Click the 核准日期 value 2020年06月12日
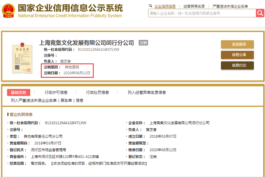This screenshot has width=265, height=177. click(163, 150)
